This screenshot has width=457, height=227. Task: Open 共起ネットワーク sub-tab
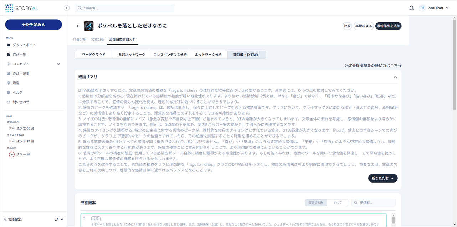pos(132,55)
